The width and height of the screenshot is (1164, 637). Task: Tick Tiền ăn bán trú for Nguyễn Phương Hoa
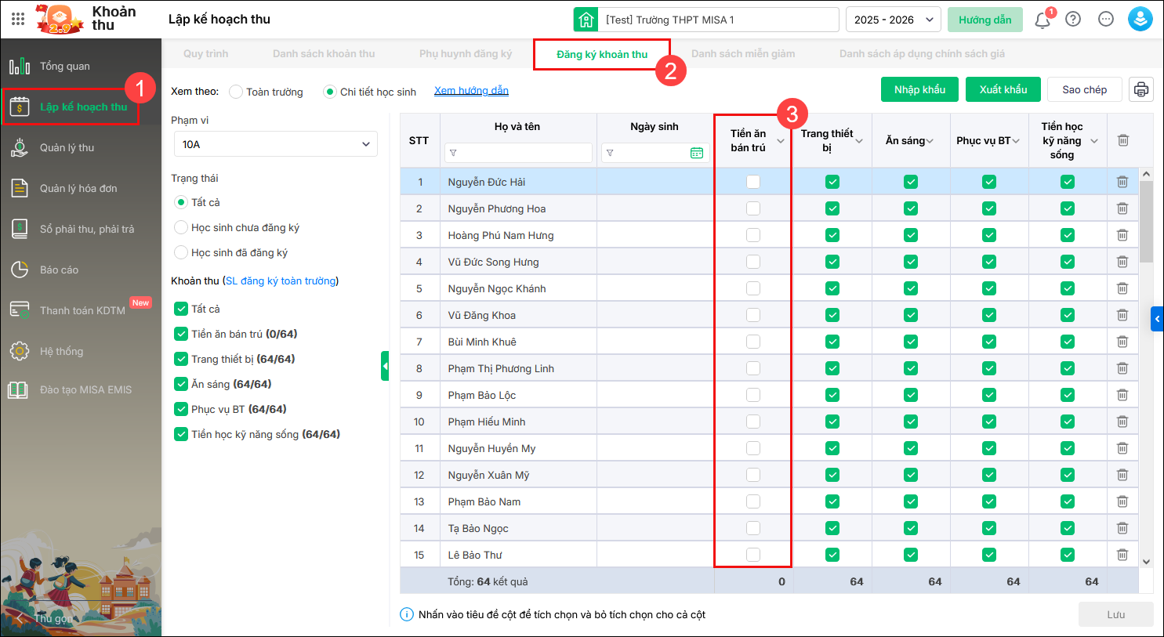[753, 208]
